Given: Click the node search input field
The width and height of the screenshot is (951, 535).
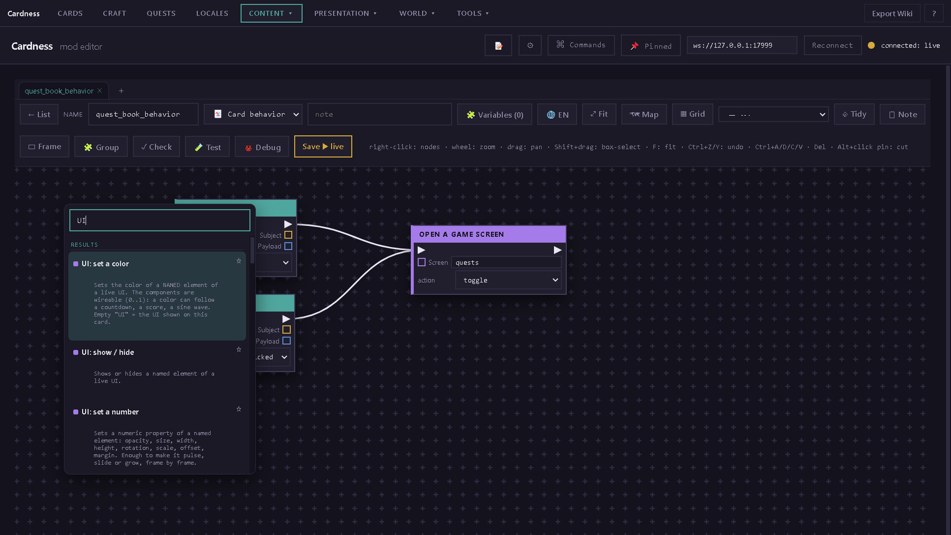Looking at the screenshot, I should coord(160,220).
